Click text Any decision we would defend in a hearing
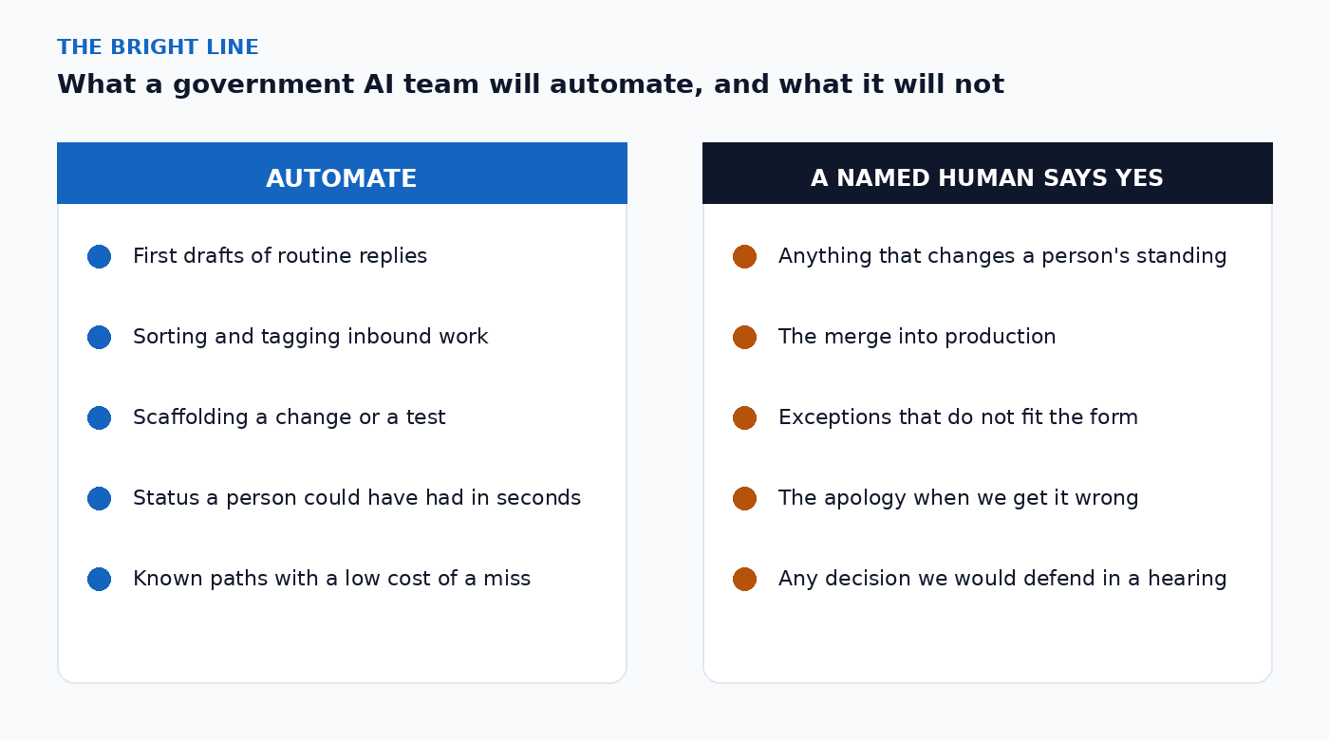Viewport: 1329px width, 740px height. click(x=1002, y=579)
